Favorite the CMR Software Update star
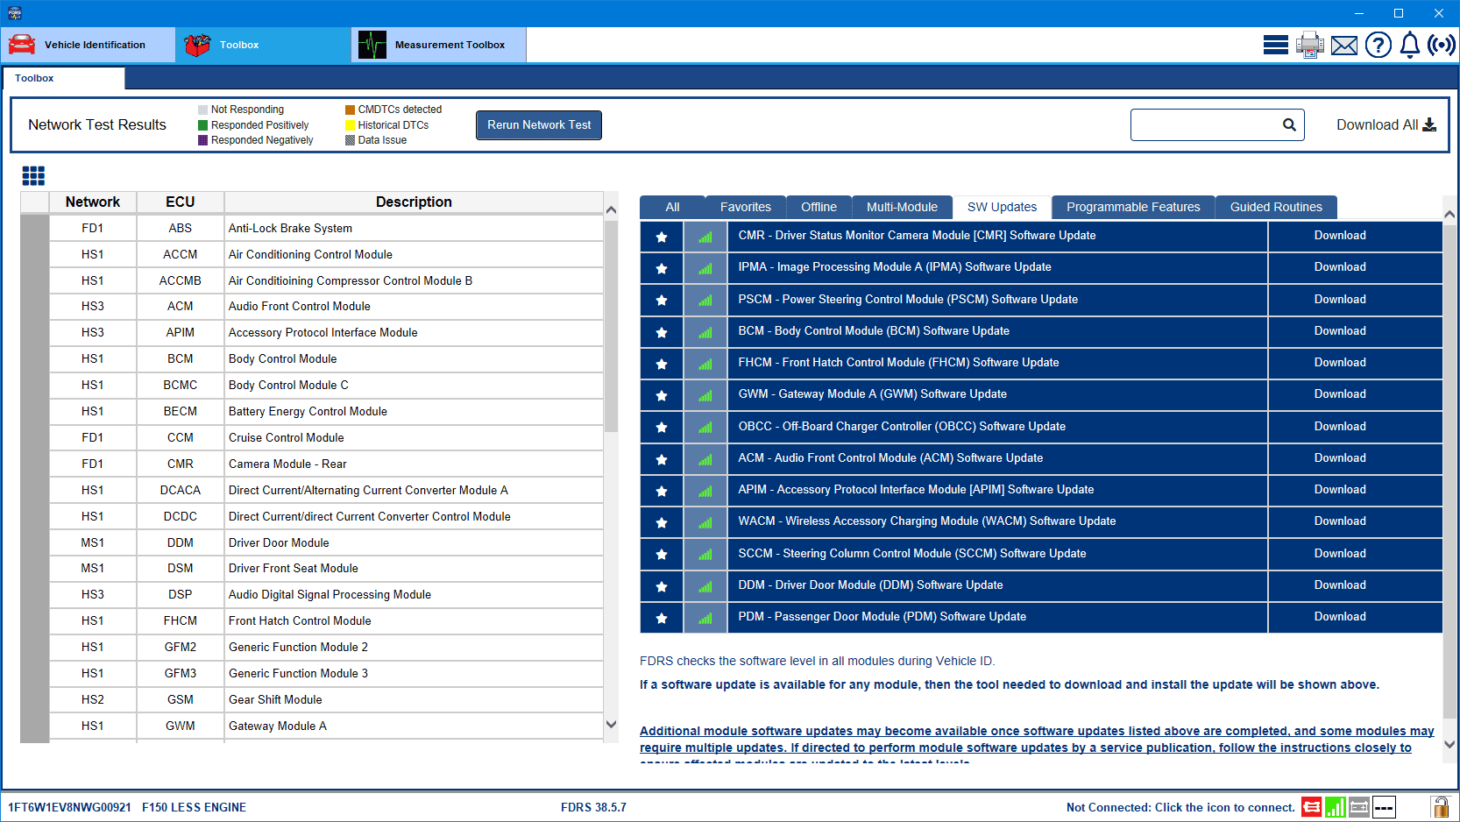This screenshot has width=1460, height=822. [662, 236]
